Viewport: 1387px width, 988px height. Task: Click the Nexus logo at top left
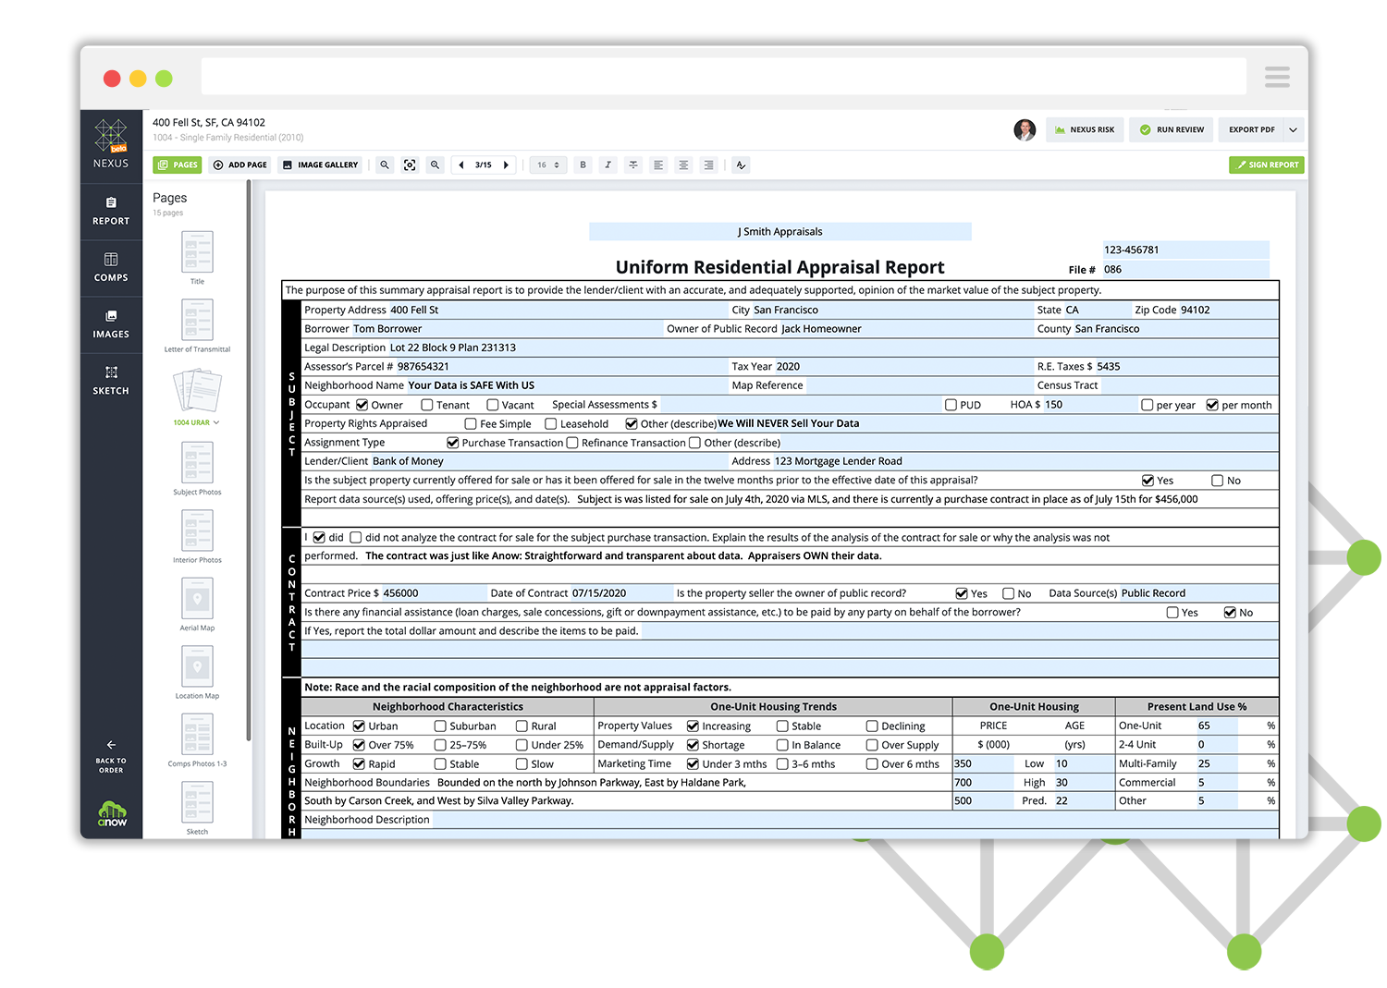click(x=111, y=143)
